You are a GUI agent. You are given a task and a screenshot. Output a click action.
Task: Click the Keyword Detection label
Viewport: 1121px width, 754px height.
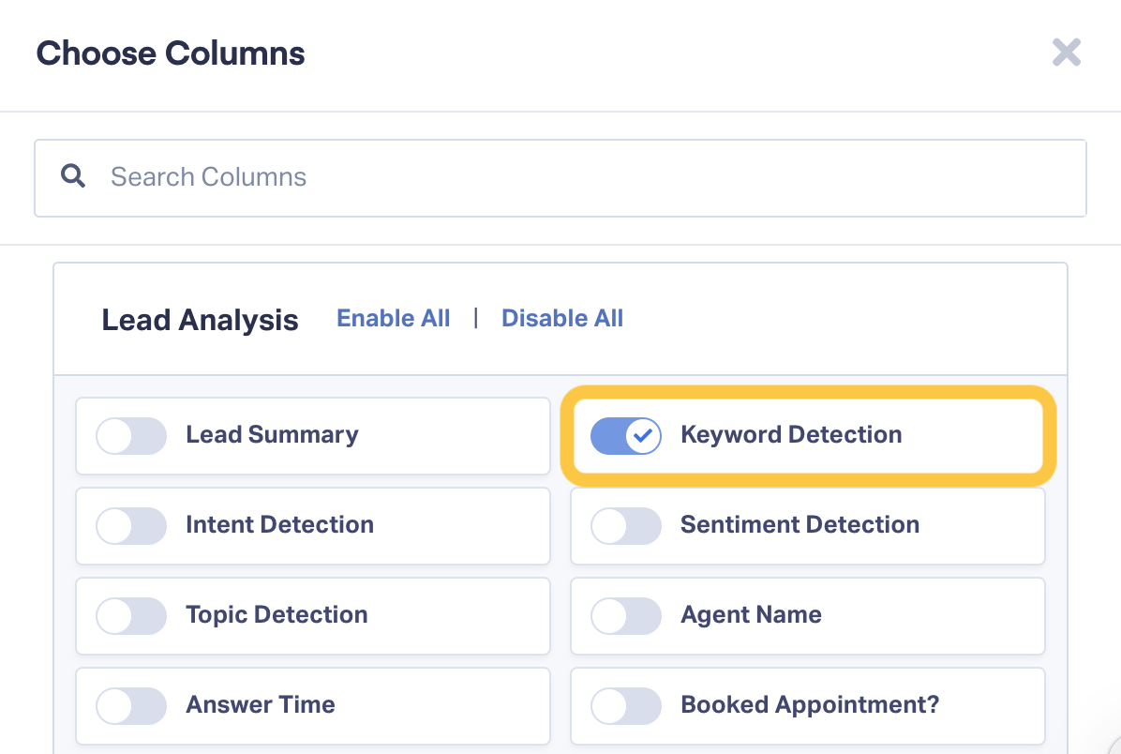point(791,435)
